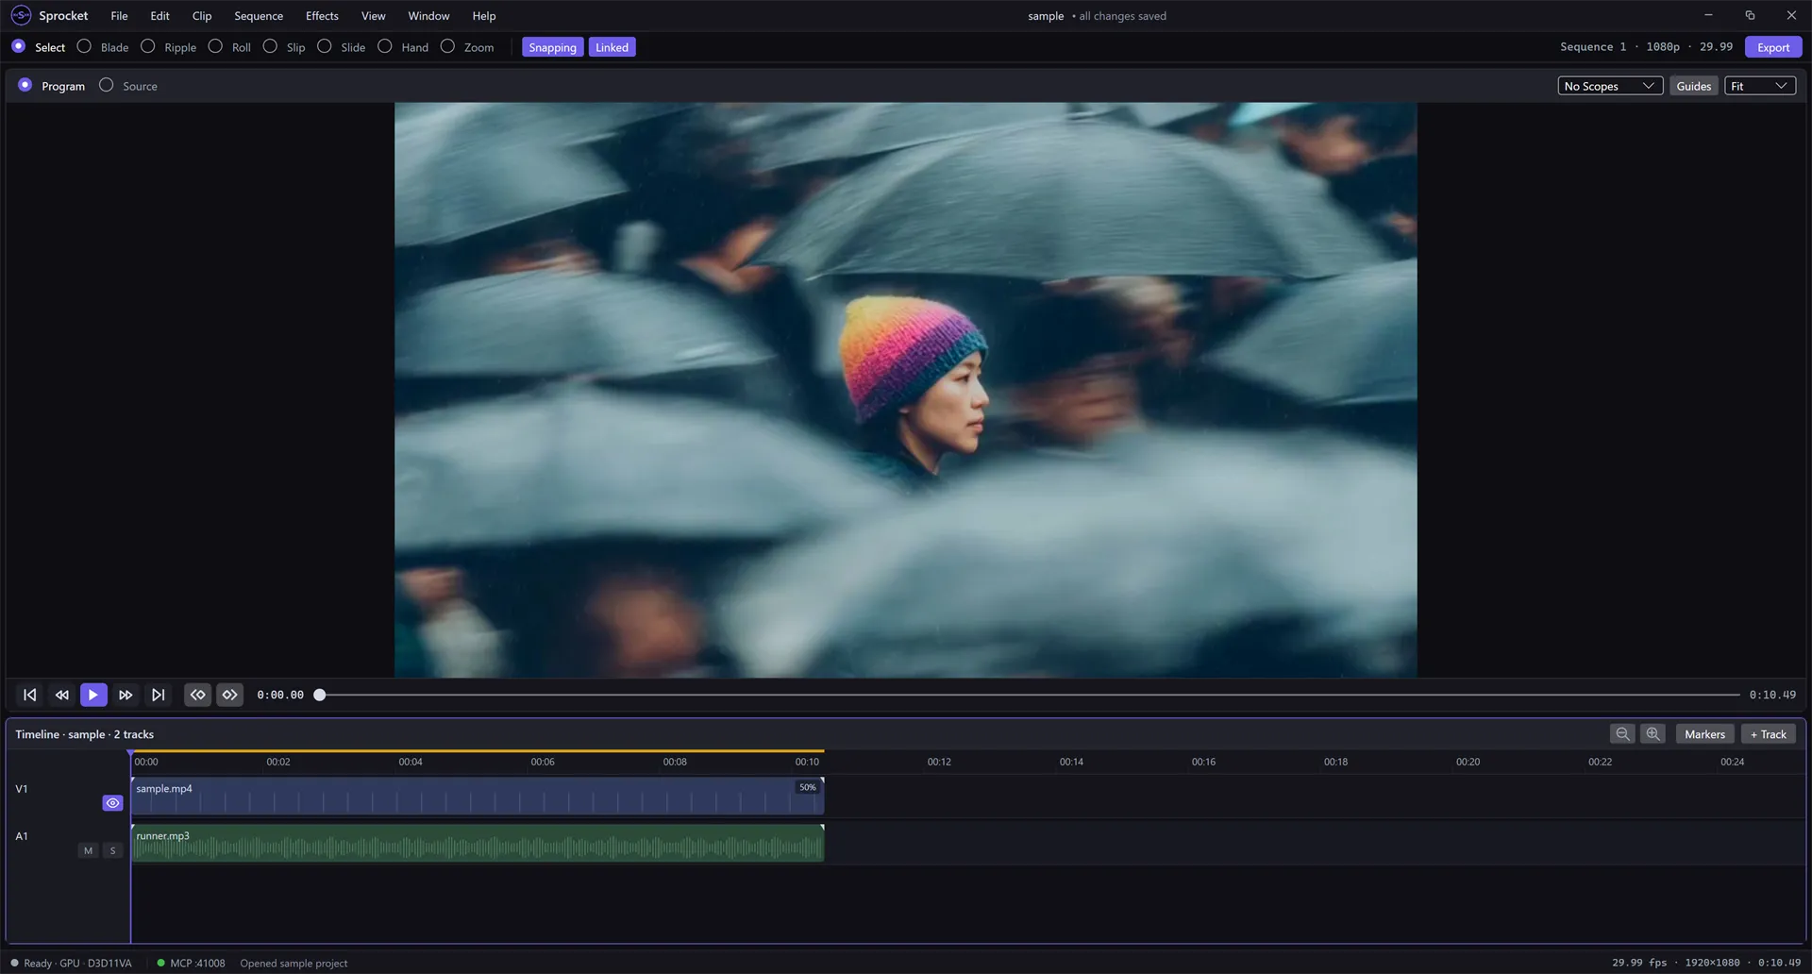Toggle the Guides overlay
The image size is (1812, 974).
1693,86
